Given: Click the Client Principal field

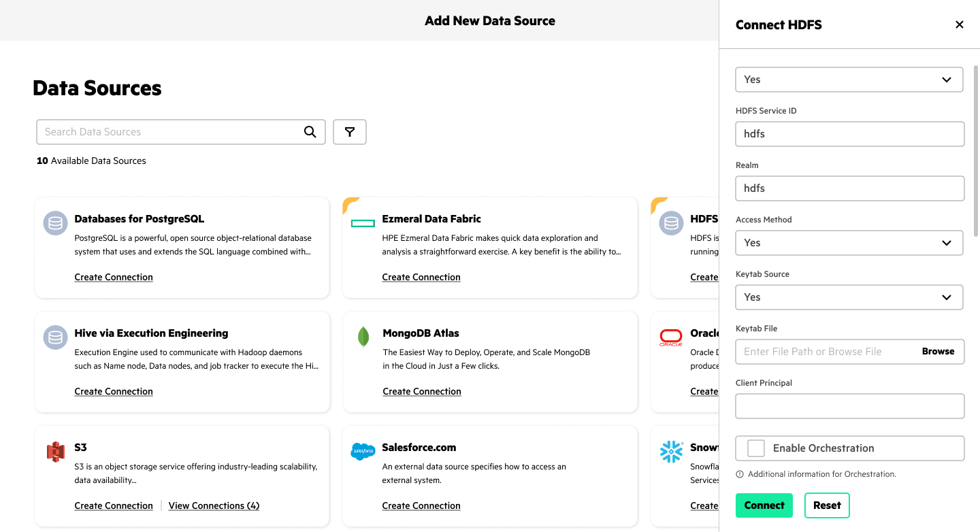Looking at the screenshot, I should 849,406.
